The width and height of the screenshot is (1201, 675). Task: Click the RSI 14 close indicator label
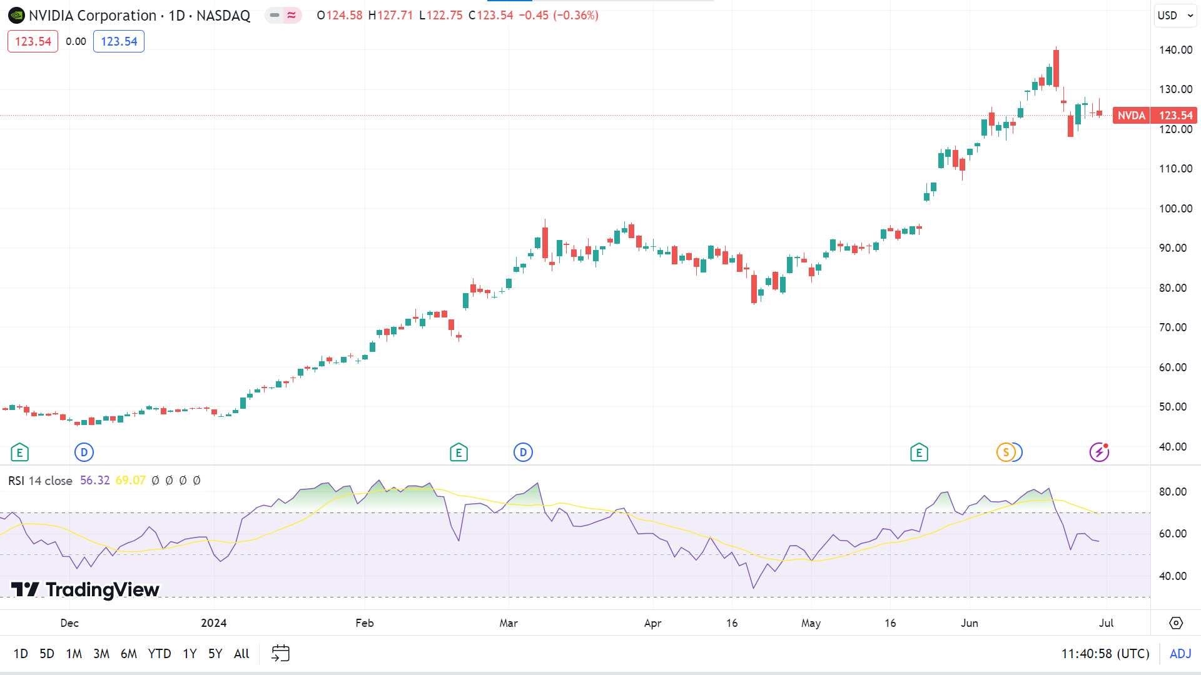(x=40, y=481)
